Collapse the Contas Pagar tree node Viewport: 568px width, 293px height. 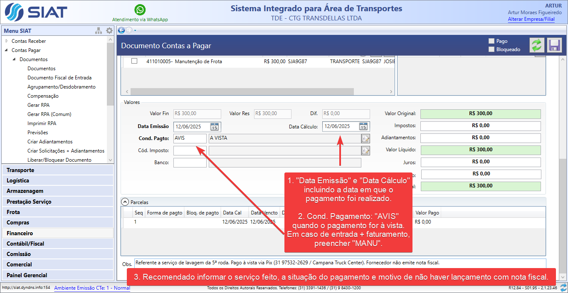[7, 50]
